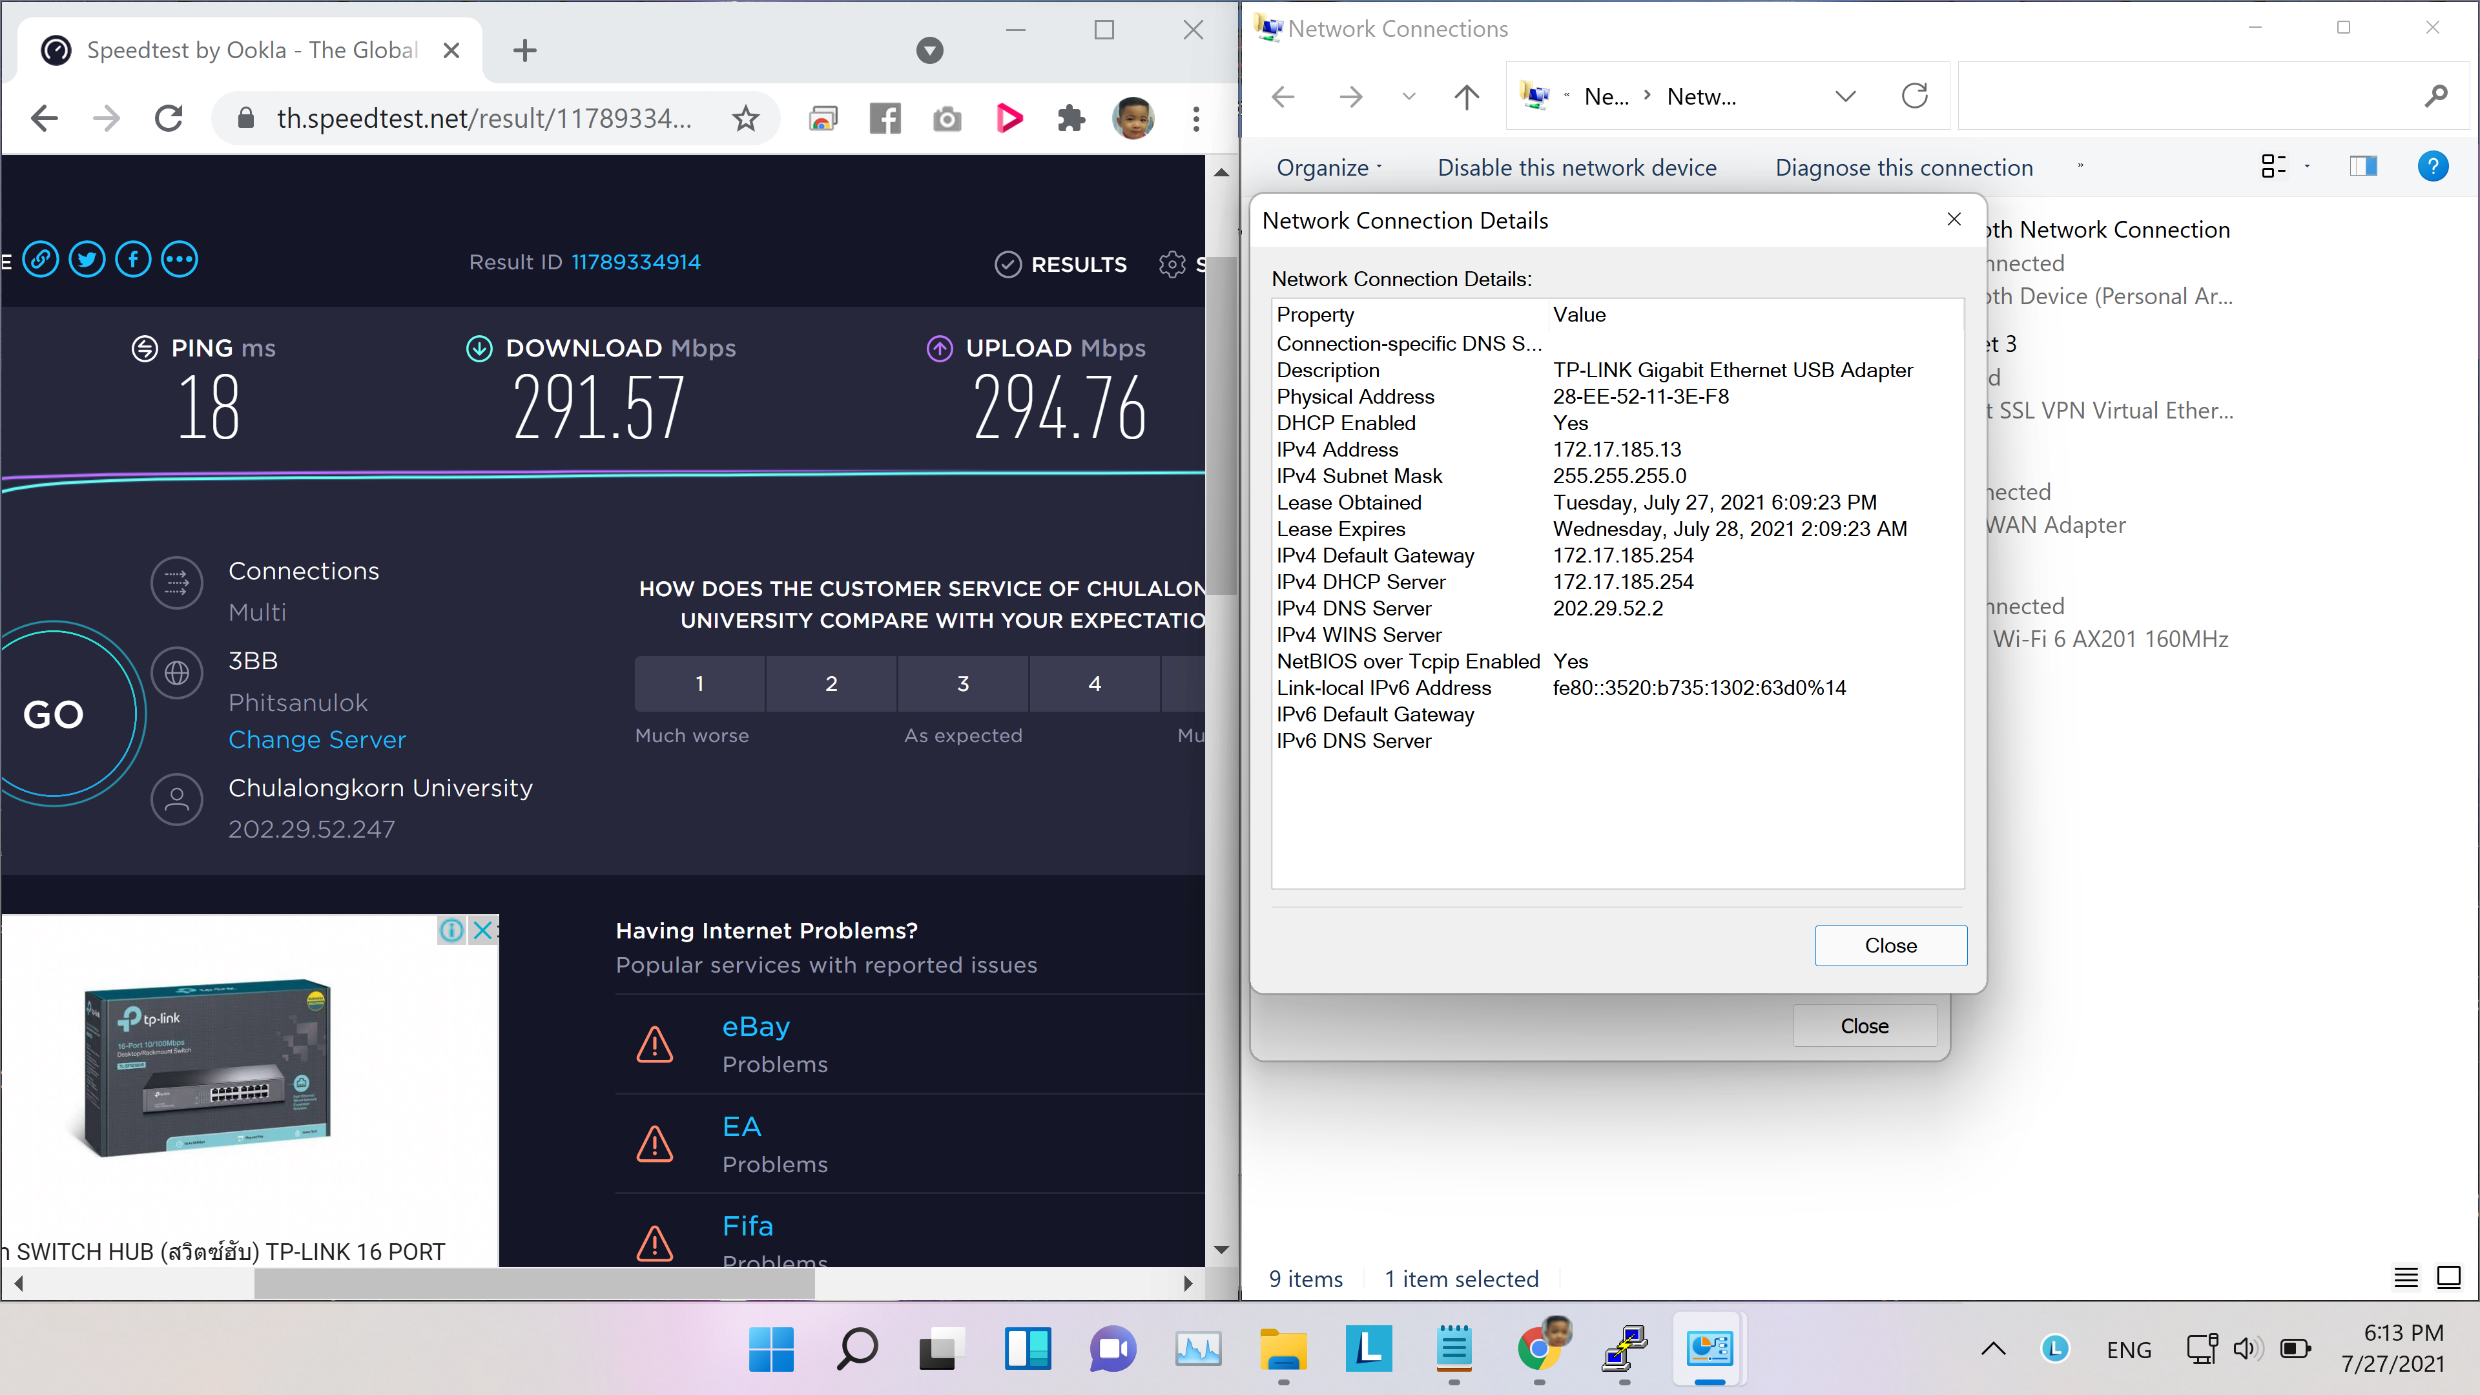Open the eBay Problems link
Screen dimensions: 2480x1395
point(756,1026)
